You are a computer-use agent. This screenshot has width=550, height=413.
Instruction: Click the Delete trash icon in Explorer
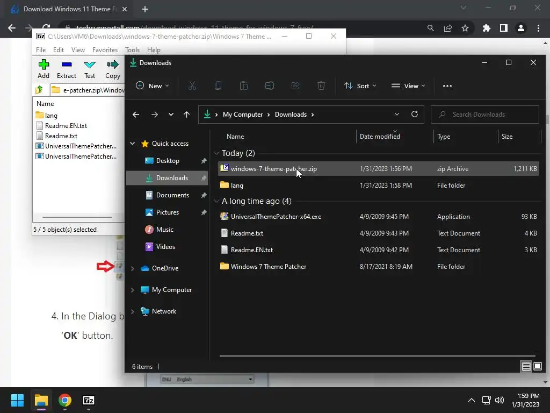[x=321, y=86]
